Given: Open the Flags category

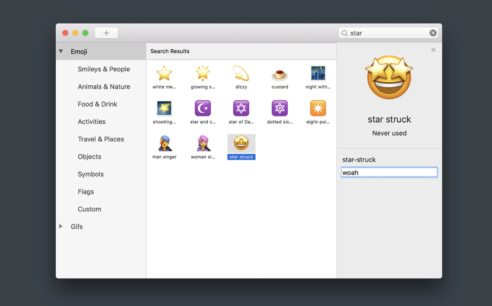Looking at the screenshot, I should (86, 192).
